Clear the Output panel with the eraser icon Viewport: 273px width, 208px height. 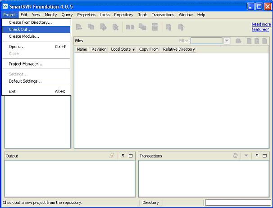(112, 156)
